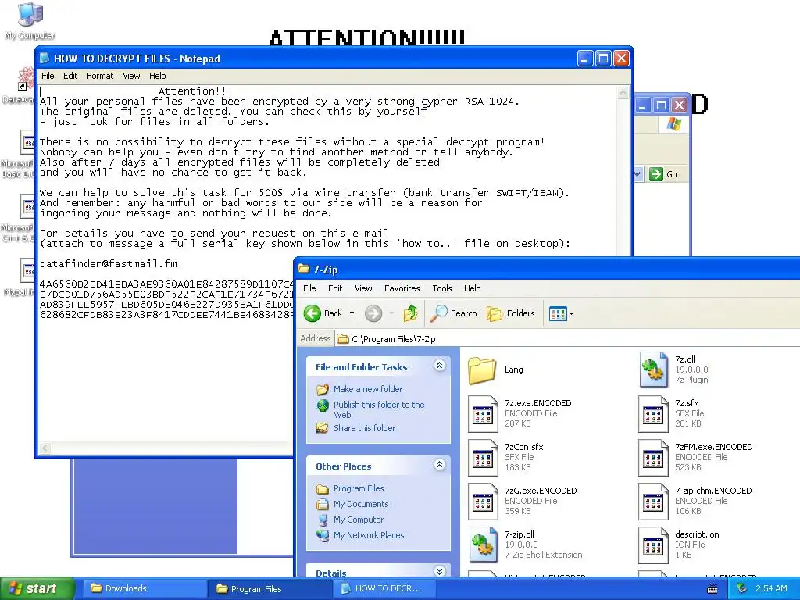Click Share this folder link
The height and width of the screenshot is (600, 800).
coord(364,428)
